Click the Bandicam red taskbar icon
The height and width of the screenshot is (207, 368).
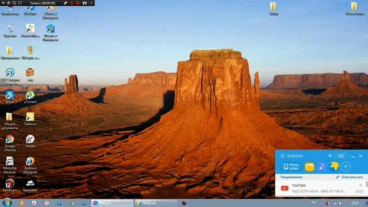click(184, 203)
